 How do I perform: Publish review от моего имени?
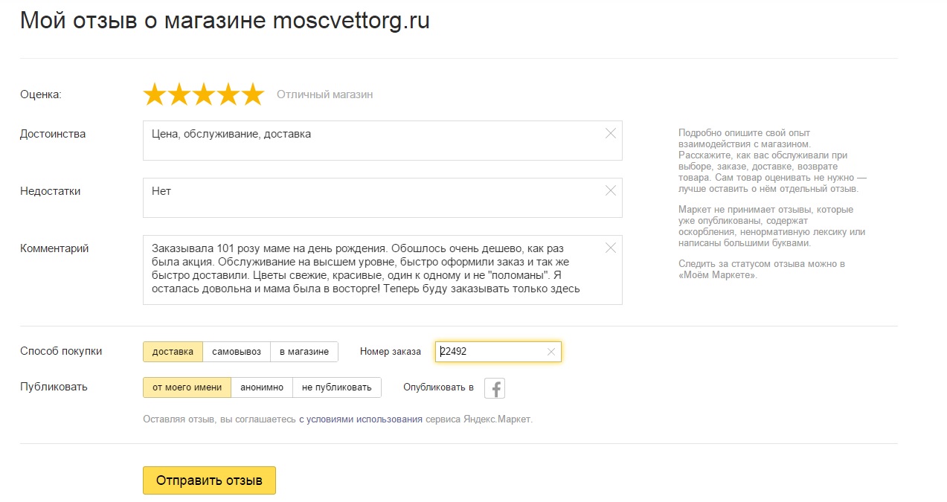[187, 387]
